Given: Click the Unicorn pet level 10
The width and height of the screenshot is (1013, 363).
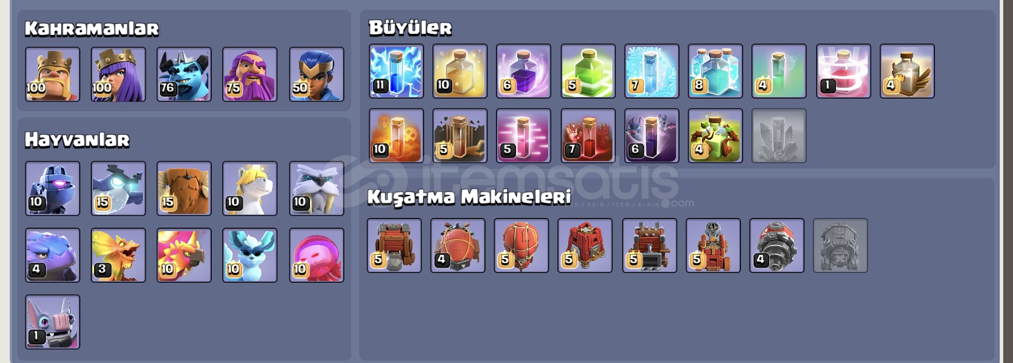Looking at the screenshot, I should click(250, 189).
